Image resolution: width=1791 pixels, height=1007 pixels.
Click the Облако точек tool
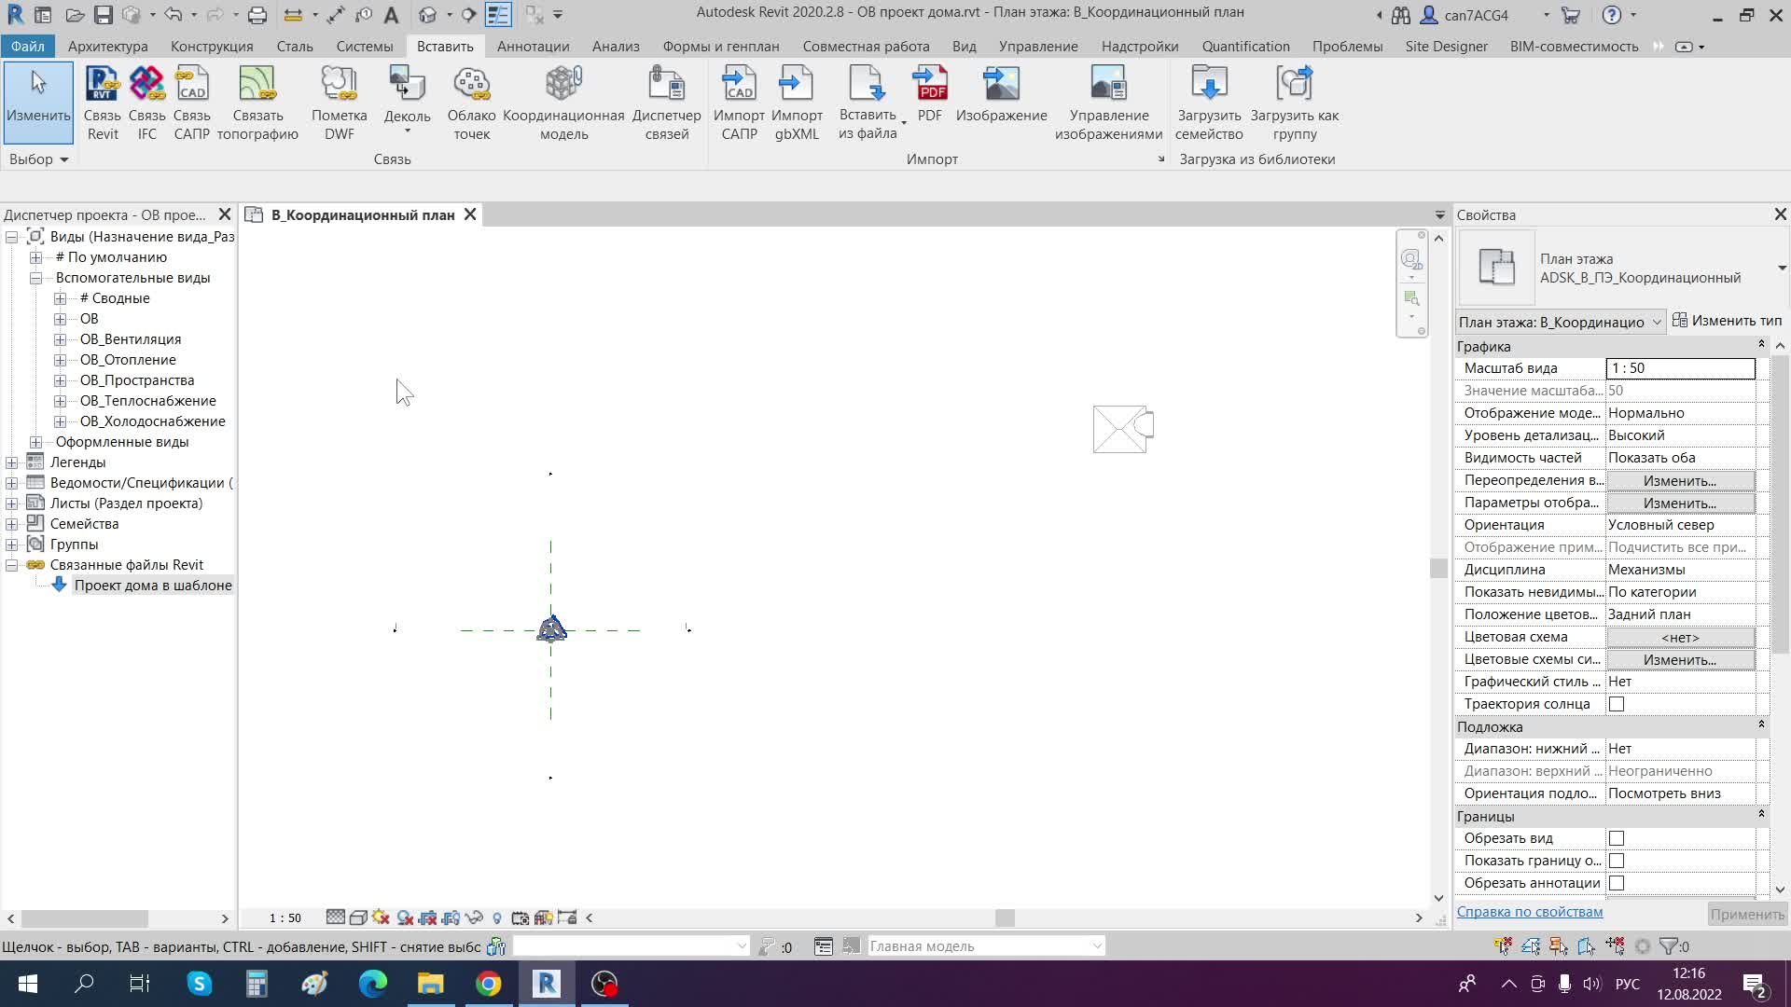click(471, 103)
